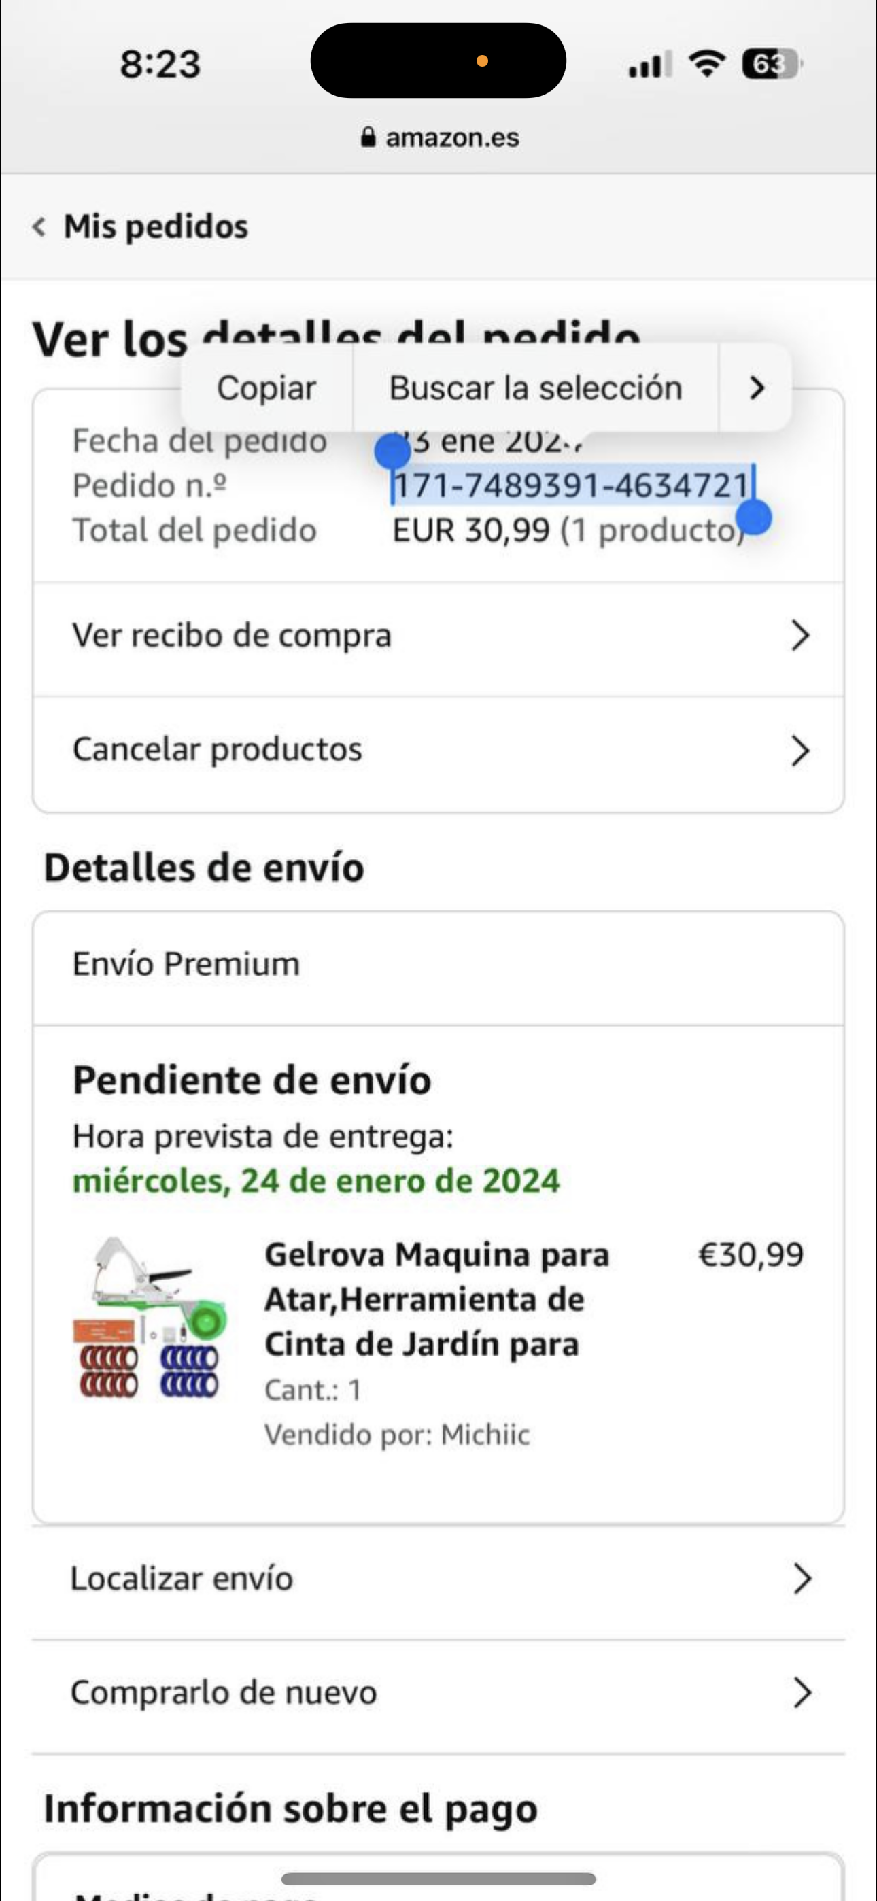Go back to Mis pedidos
The width and height of the screenshot is (877, 1901).
coord(156,226)
